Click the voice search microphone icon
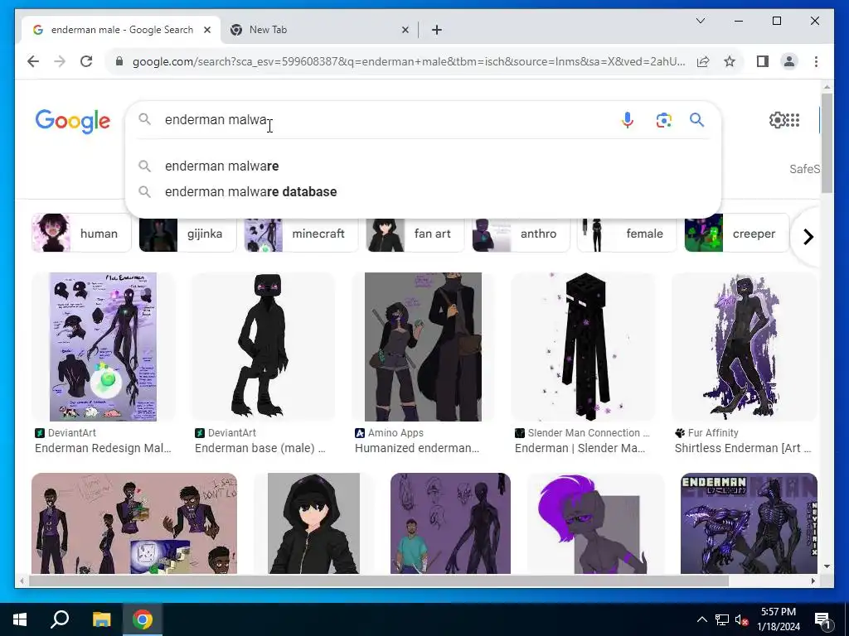Image resolution: width=849 pixels, height=636 pixels. pyautogui.click(x=627, y=120)
